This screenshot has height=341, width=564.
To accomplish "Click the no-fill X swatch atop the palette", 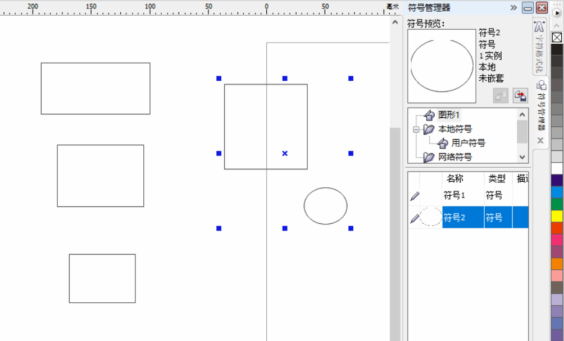I will coord(557,38).
